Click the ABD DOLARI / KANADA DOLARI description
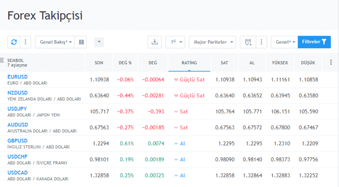Viewport: 339px width, 187px height. tap(38, 179)
